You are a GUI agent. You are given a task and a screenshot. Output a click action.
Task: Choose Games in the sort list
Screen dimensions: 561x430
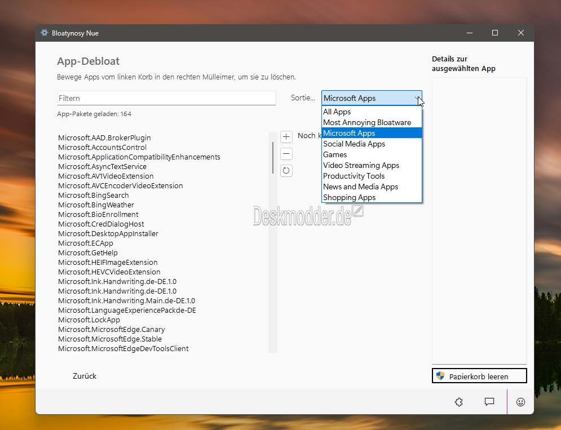[372, 154]
